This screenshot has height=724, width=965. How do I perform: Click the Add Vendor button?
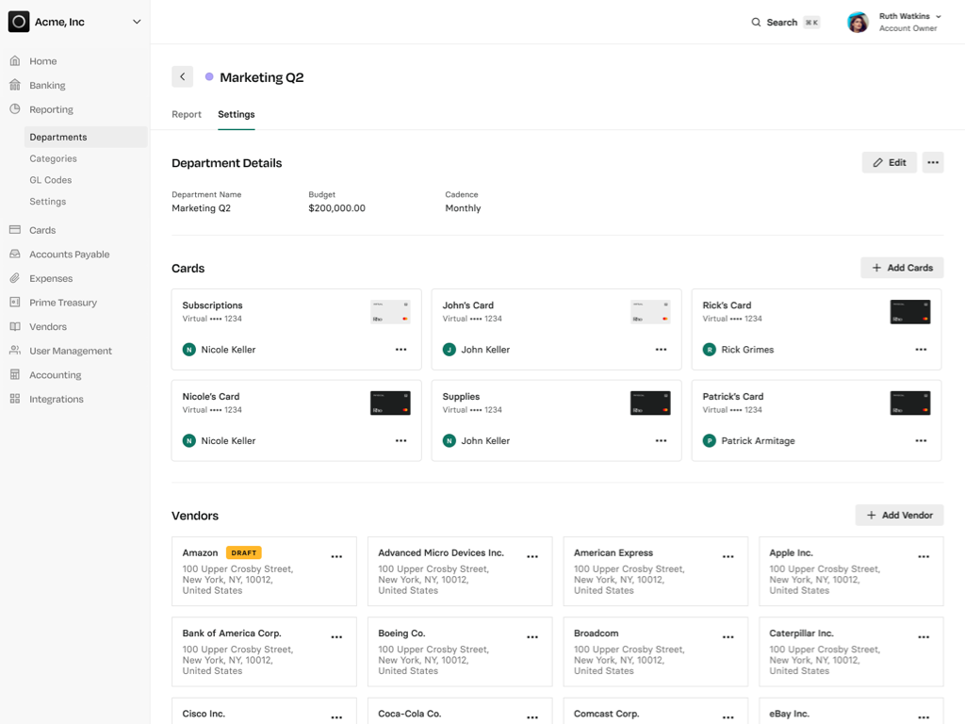[900, 516]
